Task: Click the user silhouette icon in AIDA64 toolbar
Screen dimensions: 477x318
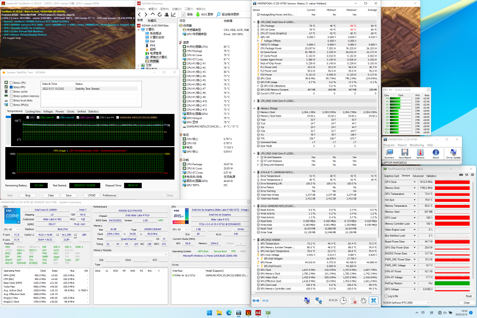Action: click(167, 14)
